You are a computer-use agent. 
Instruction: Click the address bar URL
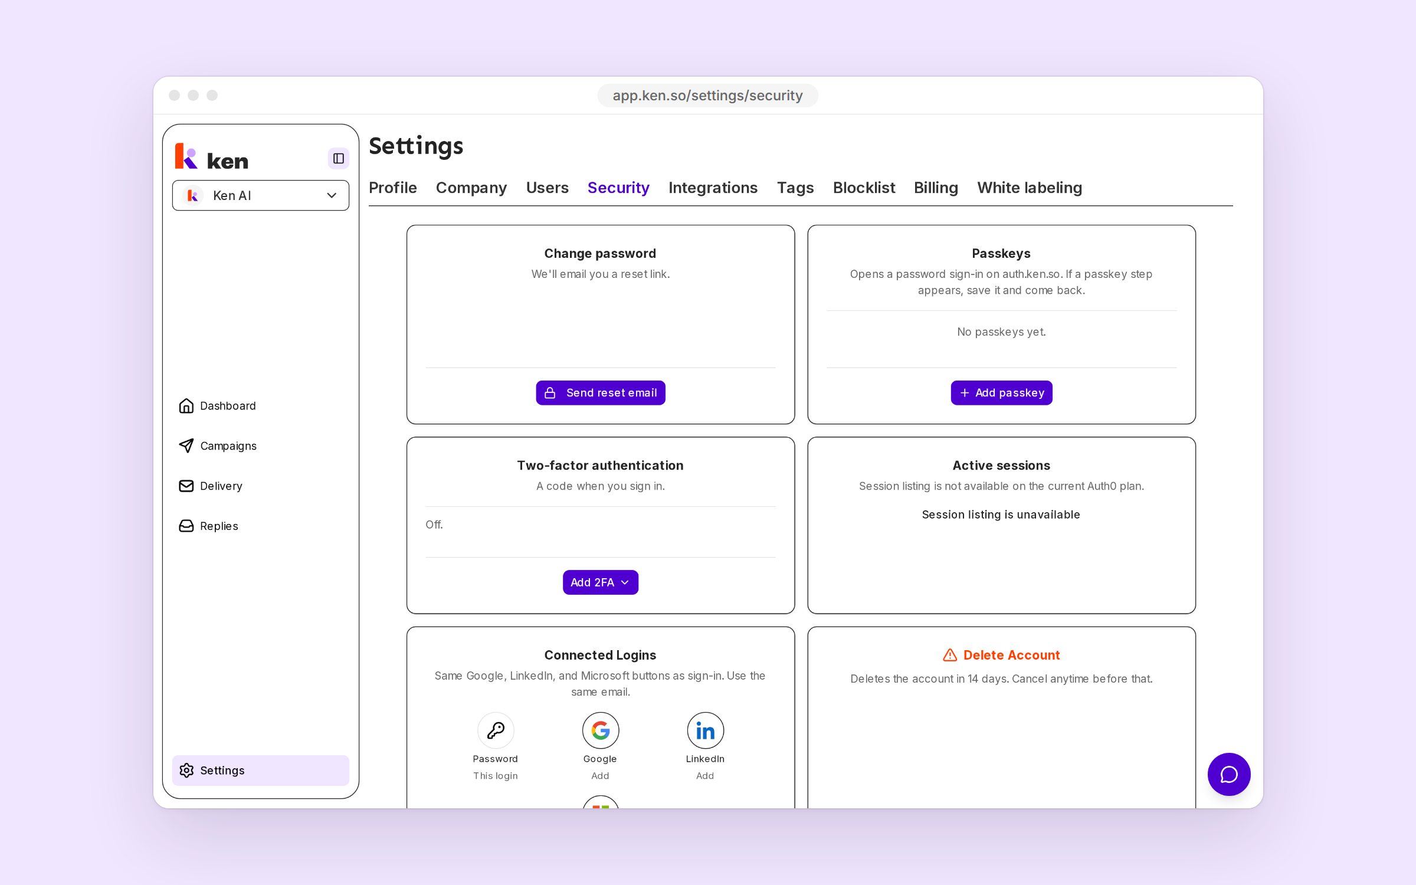(707, 96)
